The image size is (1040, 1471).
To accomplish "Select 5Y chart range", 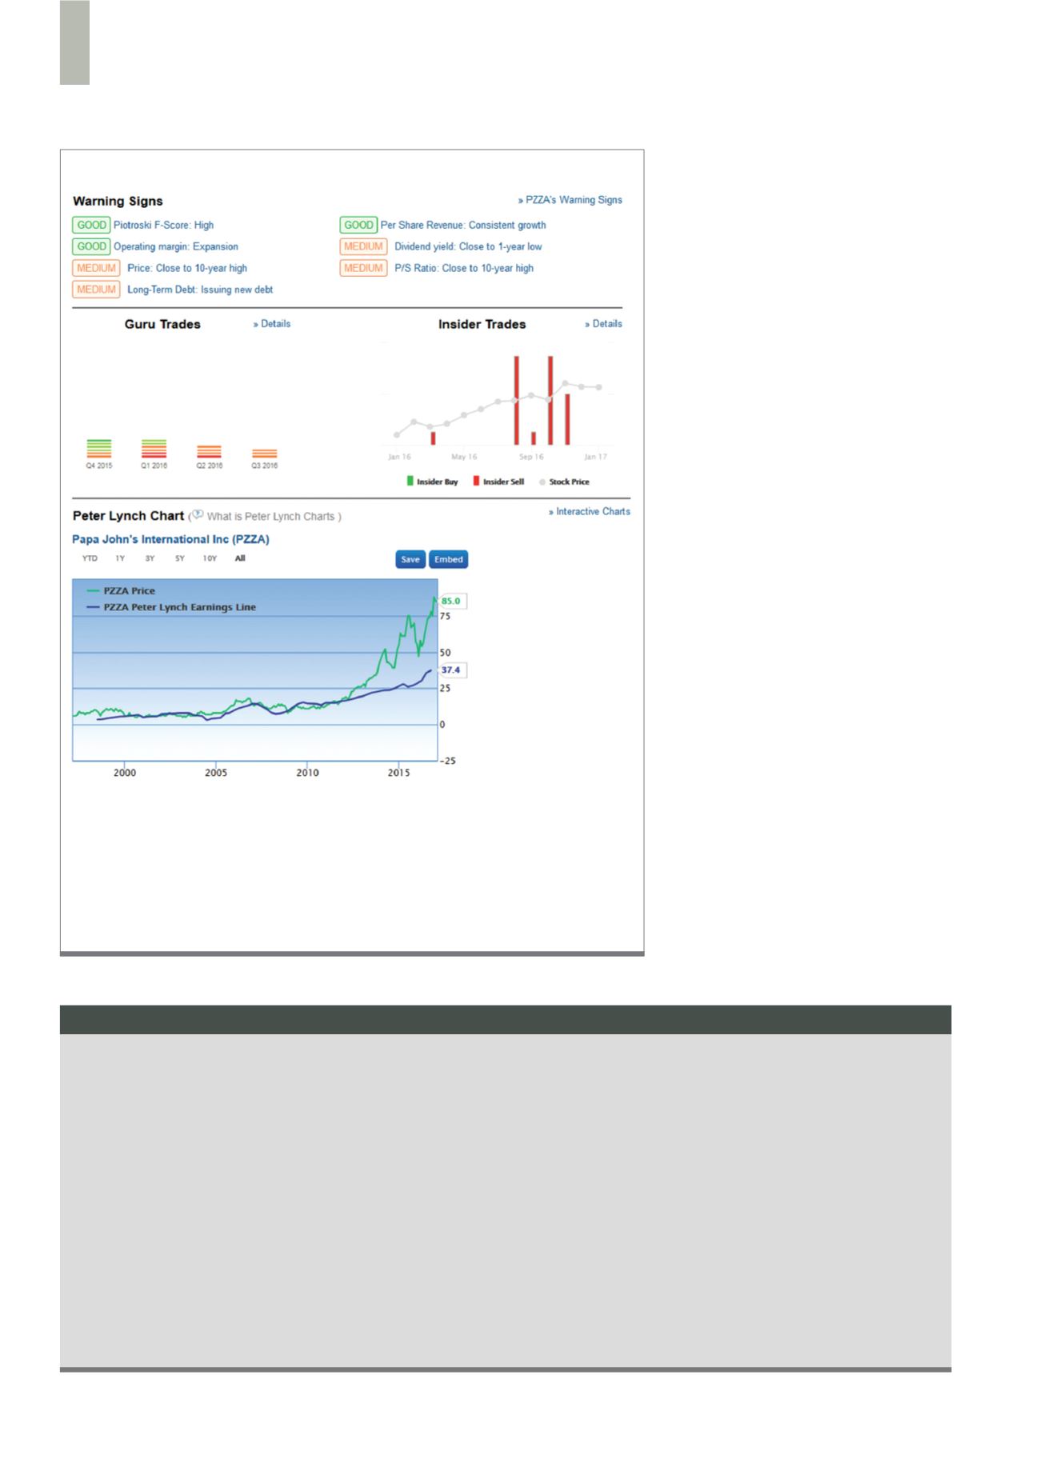I will point(180,559).
